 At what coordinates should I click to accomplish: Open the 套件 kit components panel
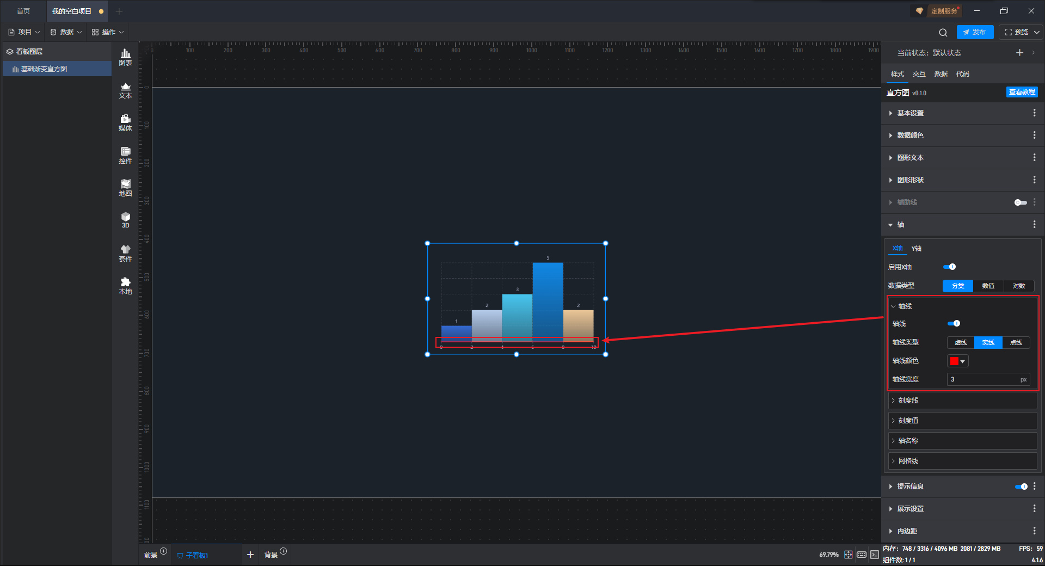click(125, 254)
